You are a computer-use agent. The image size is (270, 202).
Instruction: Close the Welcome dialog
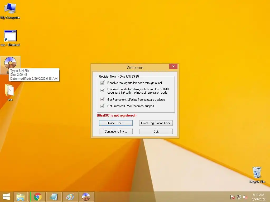point(173,67)
